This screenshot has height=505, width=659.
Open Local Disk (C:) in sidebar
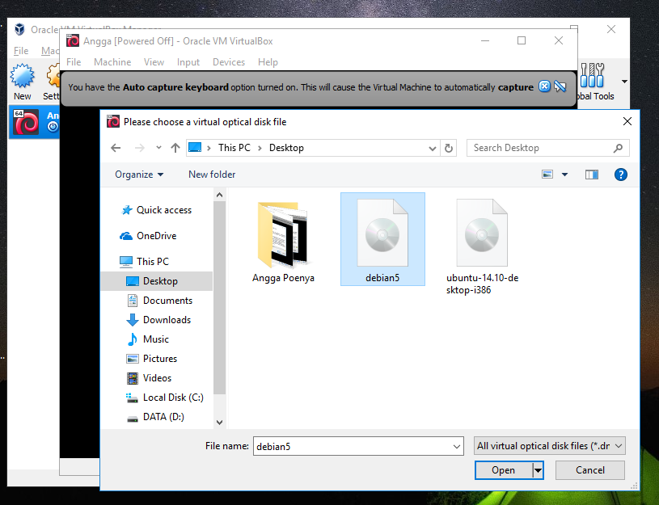165,398
